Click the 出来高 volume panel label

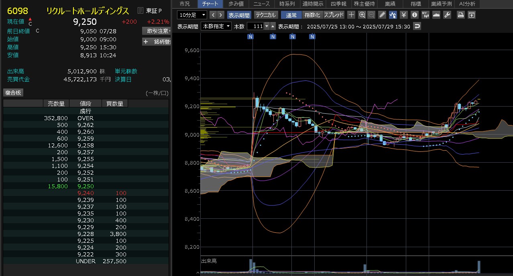tap(209, 261)
